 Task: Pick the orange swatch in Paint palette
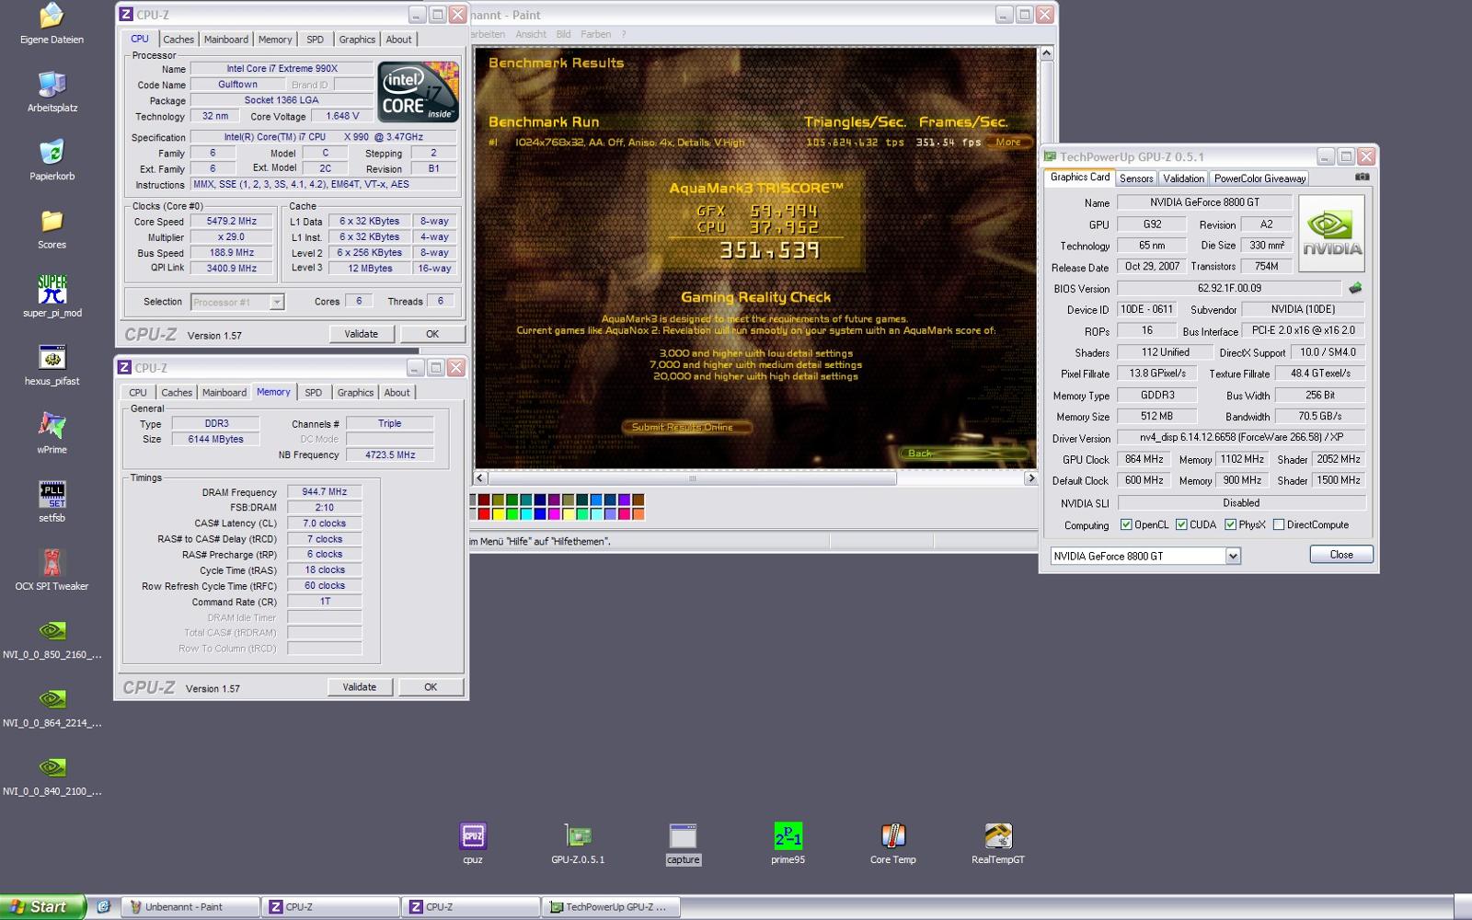tap(638, 513)
